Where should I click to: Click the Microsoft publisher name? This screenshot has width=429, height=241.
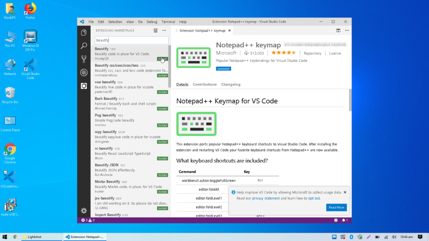tap(226, 53)
